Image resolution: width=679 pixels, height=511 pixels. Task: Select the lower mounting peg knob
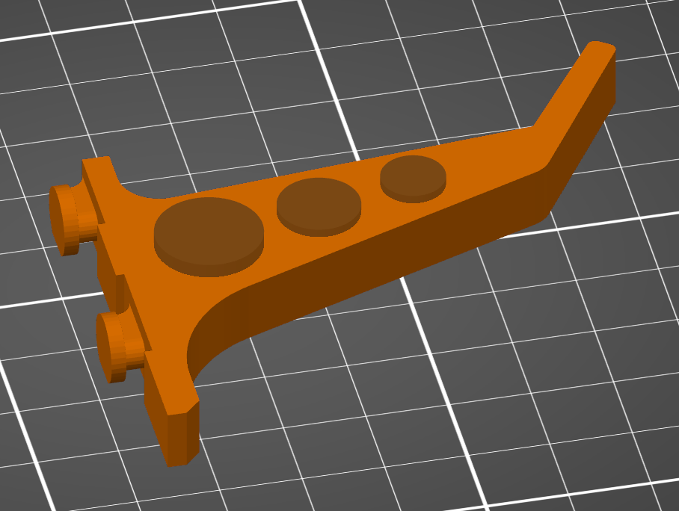112,347
